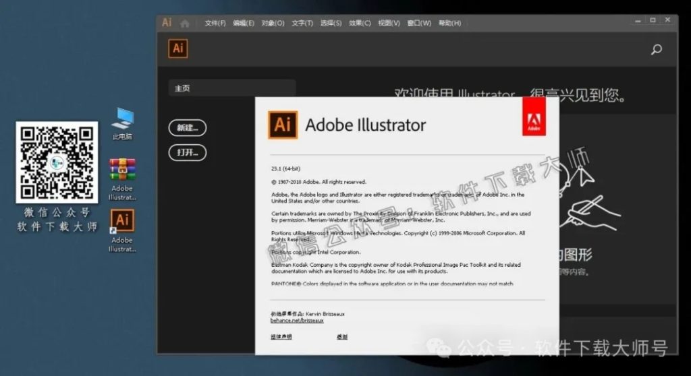Select the WinRAR Adobe Illustrator archive icon
The width and height of the screenshot is (691, 376).
tap(122, 179)
